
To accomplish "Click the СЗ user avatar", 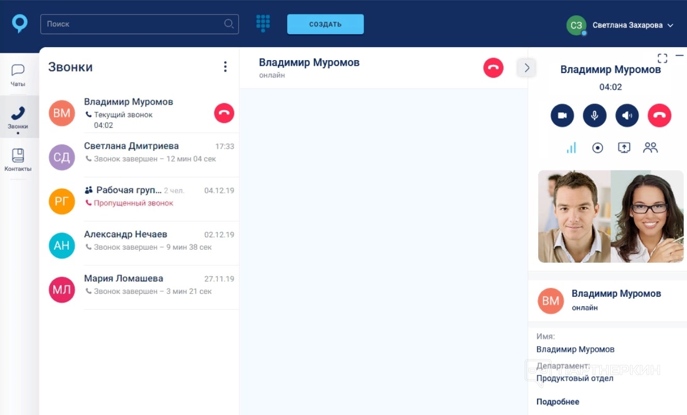I will pyautogui.click(x=576, y=25).
